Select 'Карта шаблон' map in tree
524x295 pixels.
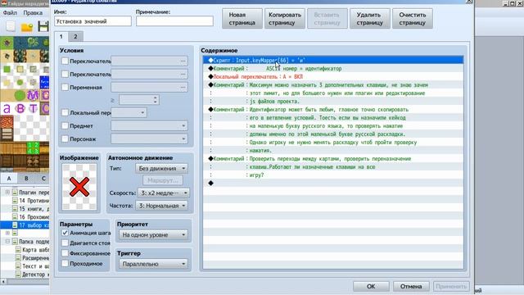(33, 249)
